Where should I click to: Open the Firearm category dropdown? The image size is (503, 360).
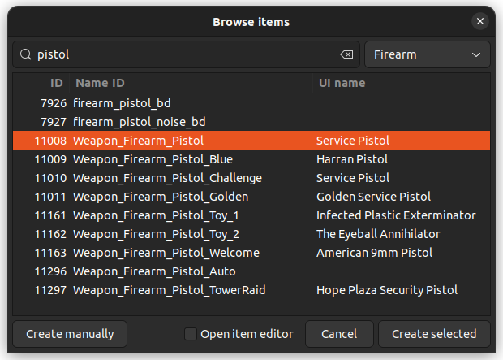coord(427,54)
